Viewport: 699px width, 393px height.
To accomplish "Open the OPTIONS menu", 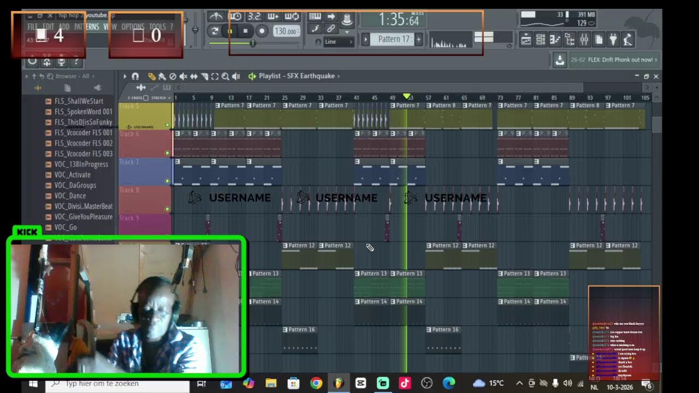I will pos(133,26).
